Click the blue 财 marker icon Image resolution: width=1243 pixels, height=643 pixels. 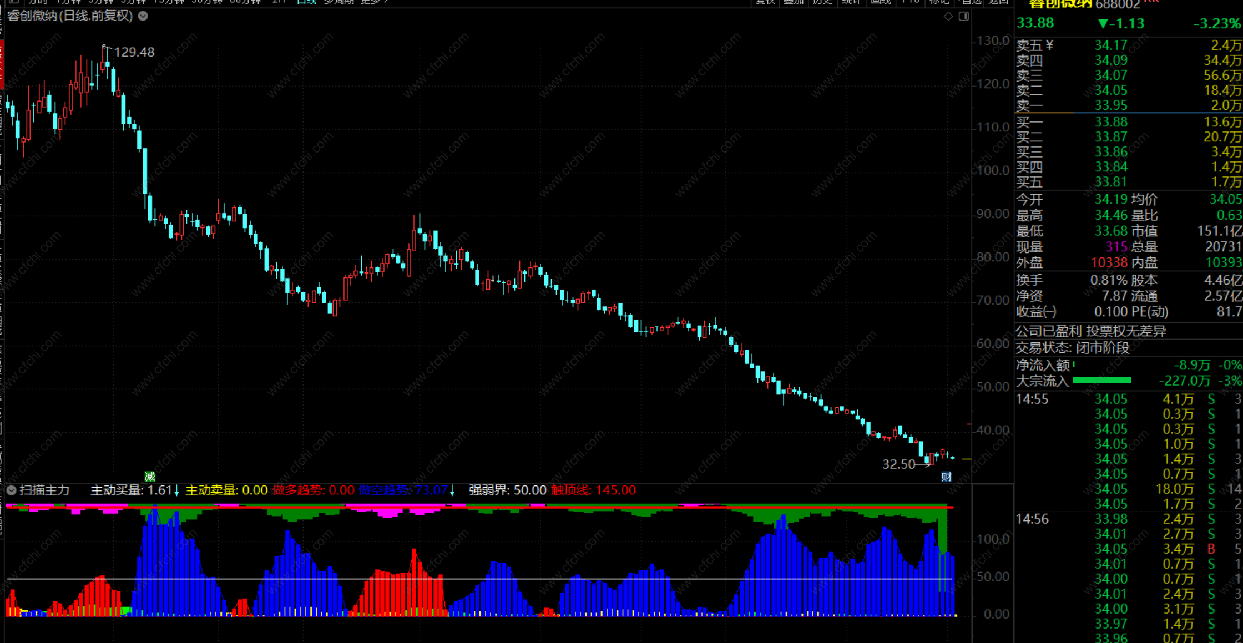coord(946,477)
